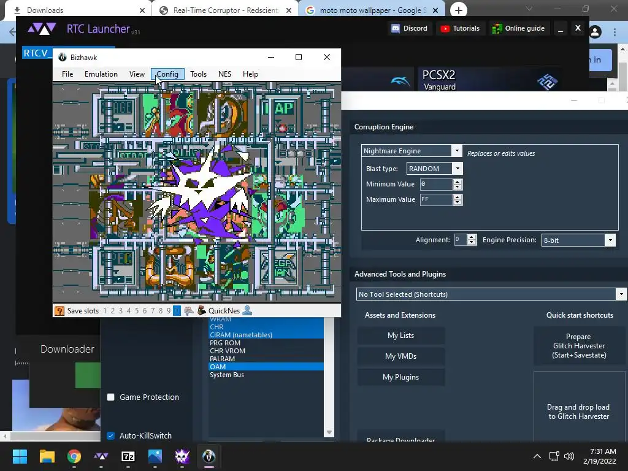The width and height of the screenshot is (628, 471).
Task: Open the volume control in system tray
Action: click(x=569, y=456)
